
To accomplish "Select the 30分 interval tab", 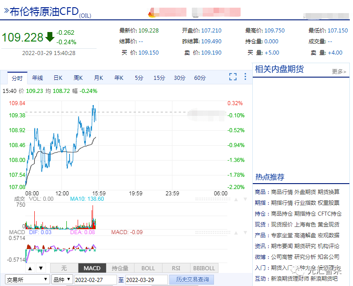I will 180,78.
